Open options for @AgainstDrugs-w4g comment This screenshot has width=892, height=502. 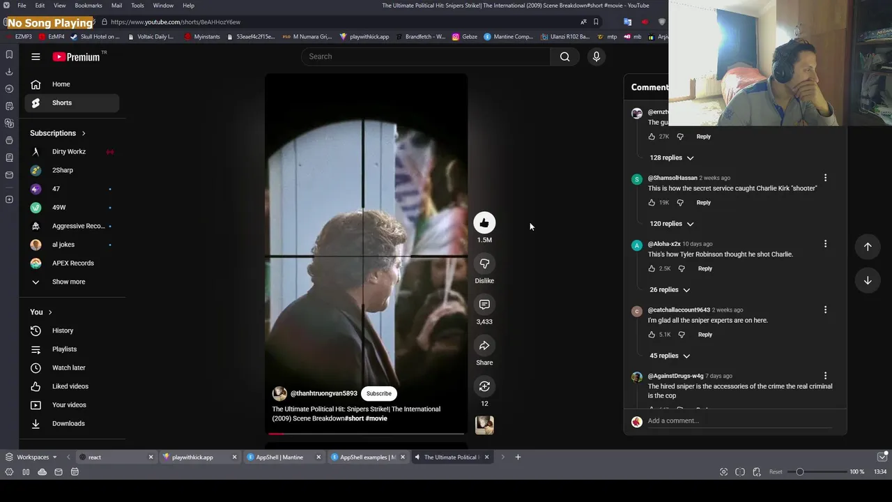825,376
